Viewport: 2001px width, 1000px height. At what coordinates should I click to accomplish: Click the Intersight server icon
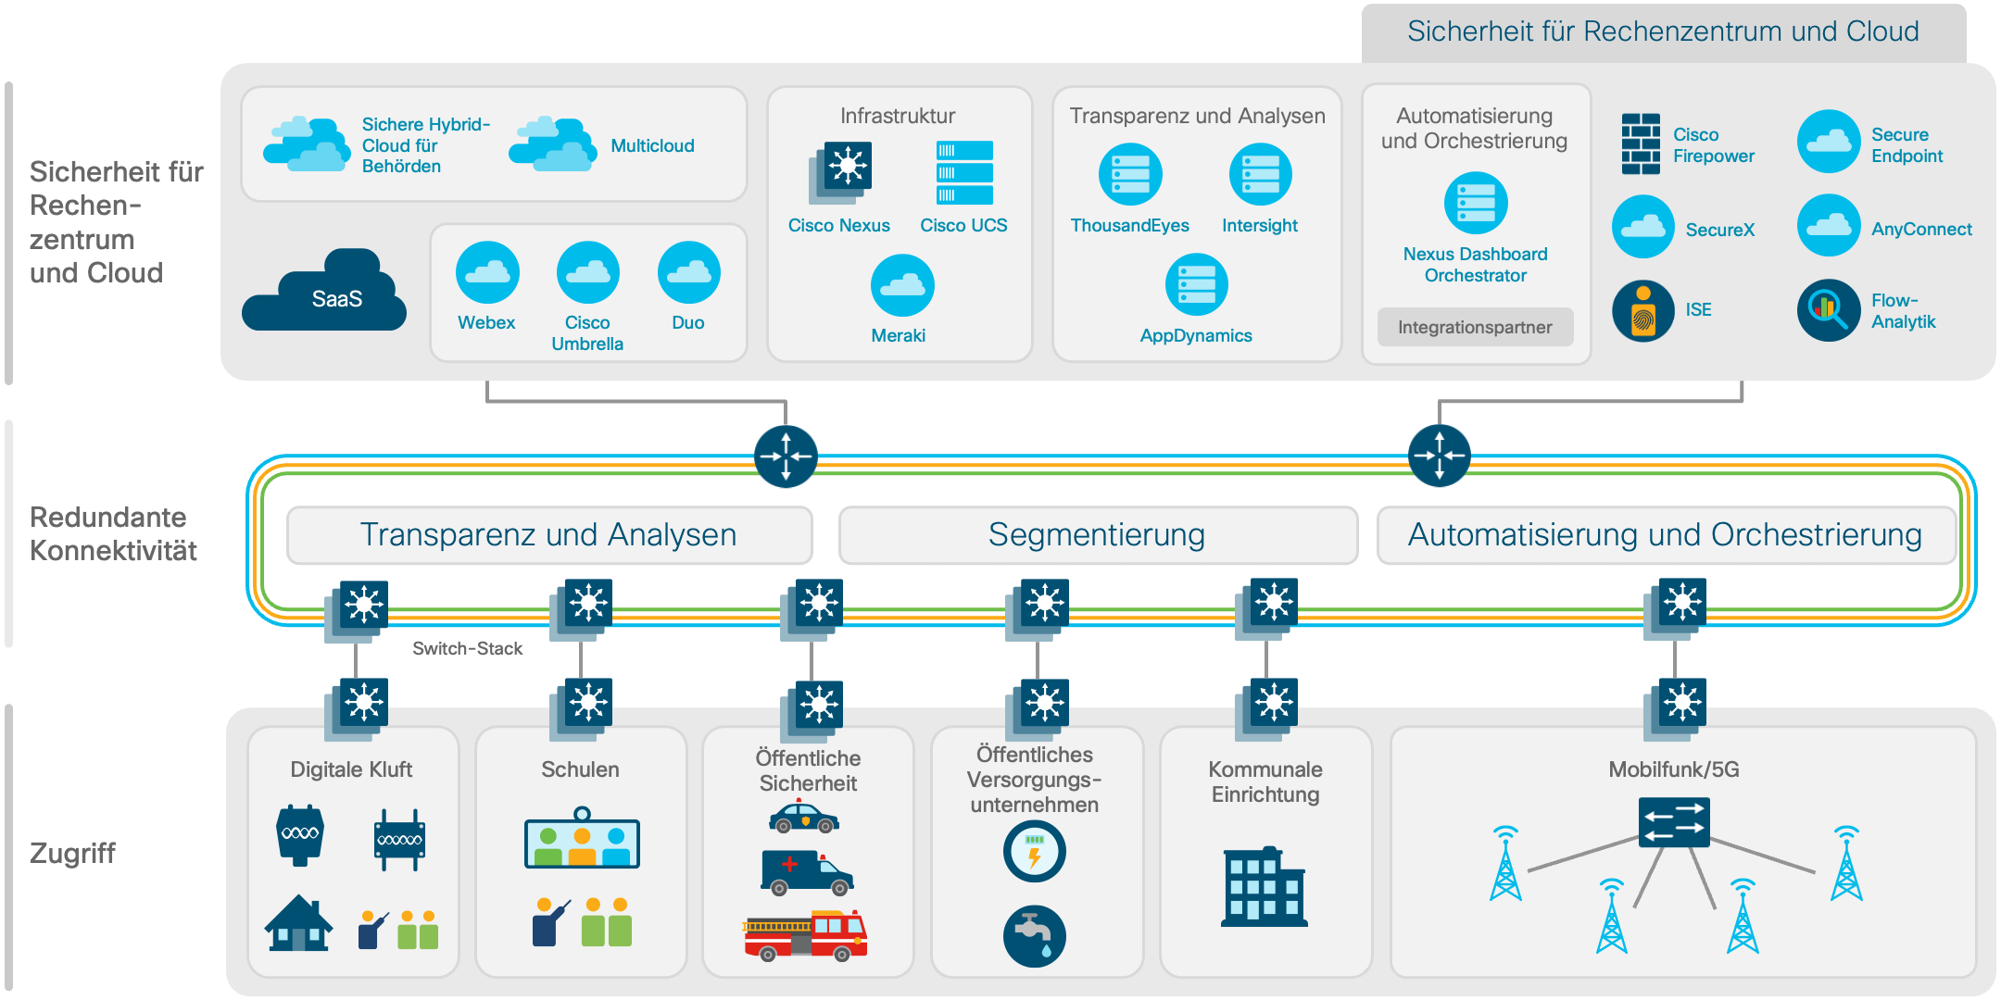pos(1261,174)
